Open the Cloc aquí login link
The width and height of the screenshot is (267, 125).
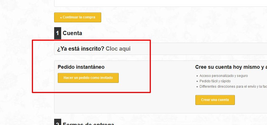pyautogui.click(x=118, y=49)
